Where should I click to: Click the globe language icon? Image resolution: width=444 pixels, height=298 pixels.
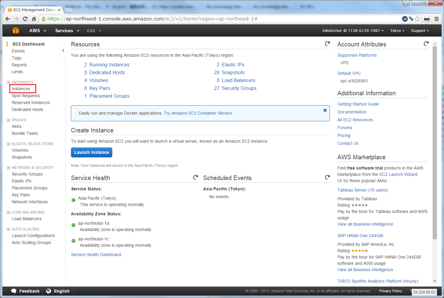click(49, 291)
